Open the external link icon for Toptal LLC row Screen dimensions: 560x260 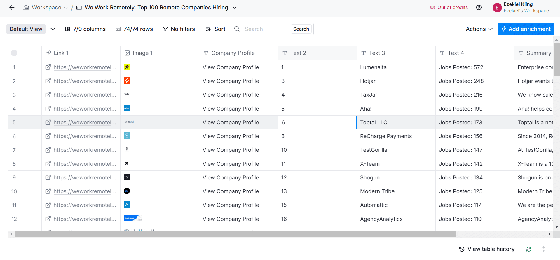[48, 122]
